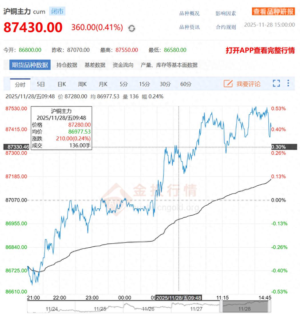Click the comment pen icon beside 我要评论

[228, 84]
